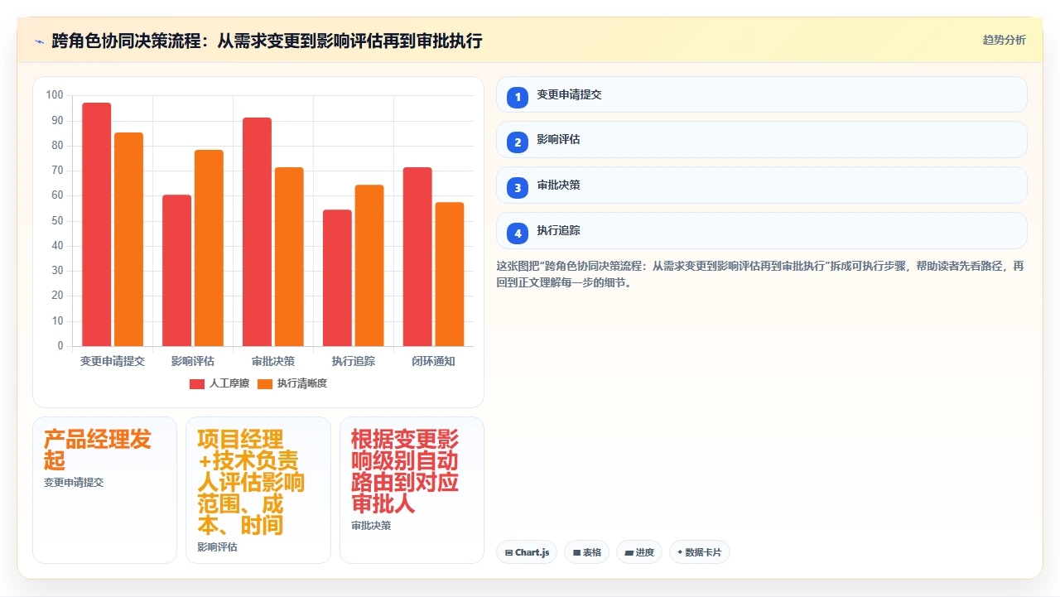This screenshot has width=1060, height=597.
Task: Open the 产品经理发起 card
Action: coord(104,490)
